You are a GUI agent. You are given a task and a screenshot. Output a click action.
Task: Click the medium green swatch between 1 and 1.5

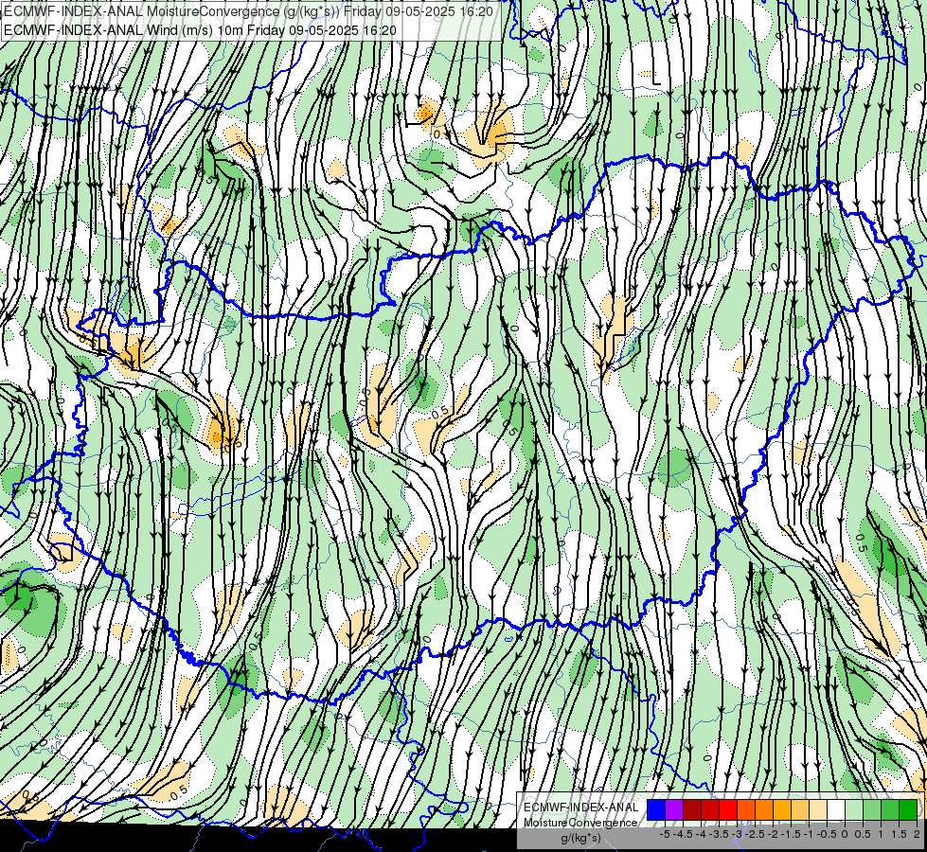[891, 810]
